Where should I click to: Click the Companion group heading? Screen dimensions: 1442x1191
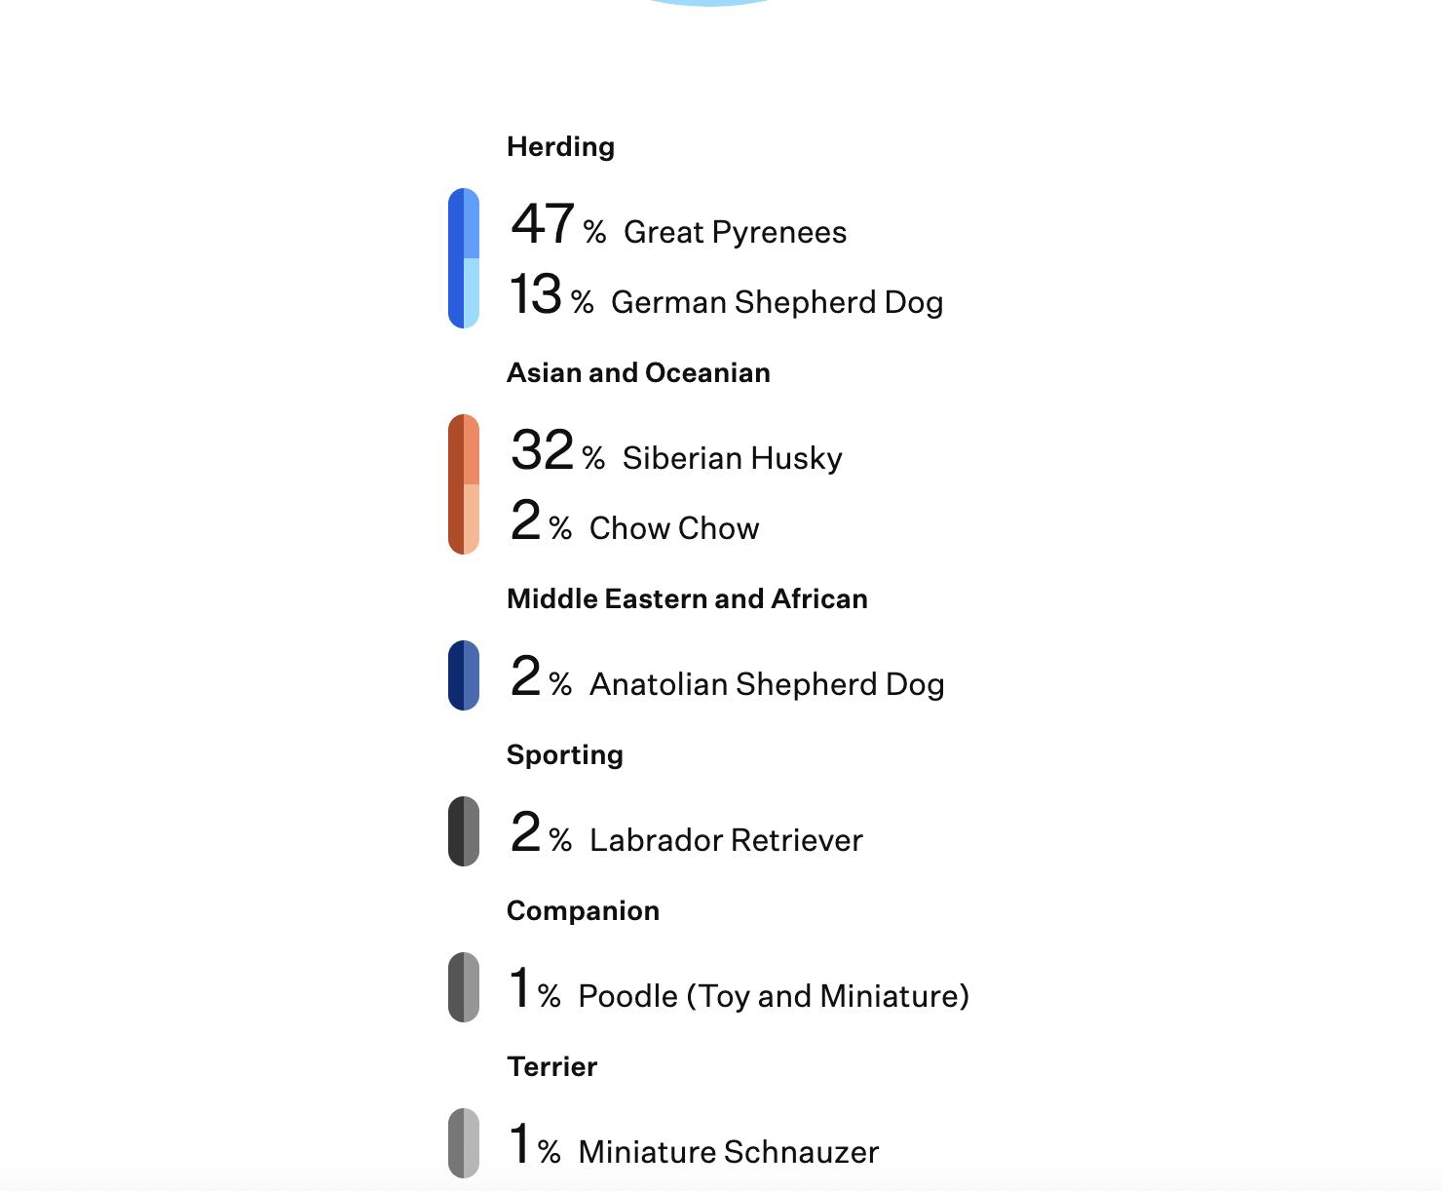(x=583, y=910)
